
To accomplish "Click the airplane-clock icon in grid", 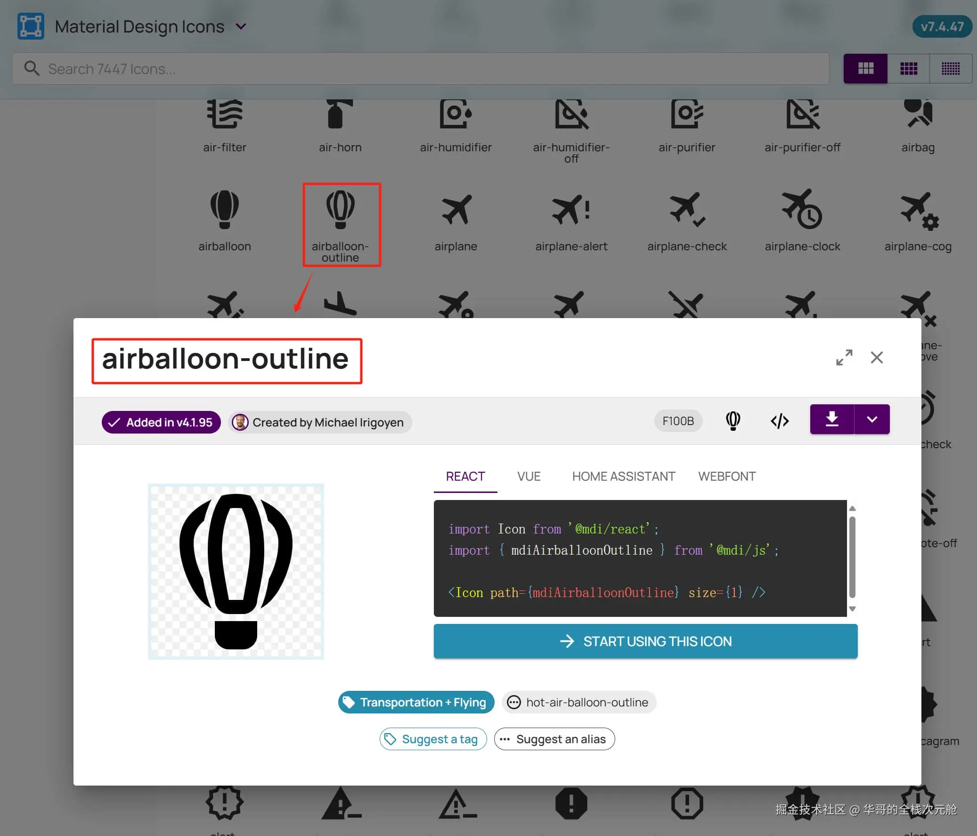I will tap(802, 210).
